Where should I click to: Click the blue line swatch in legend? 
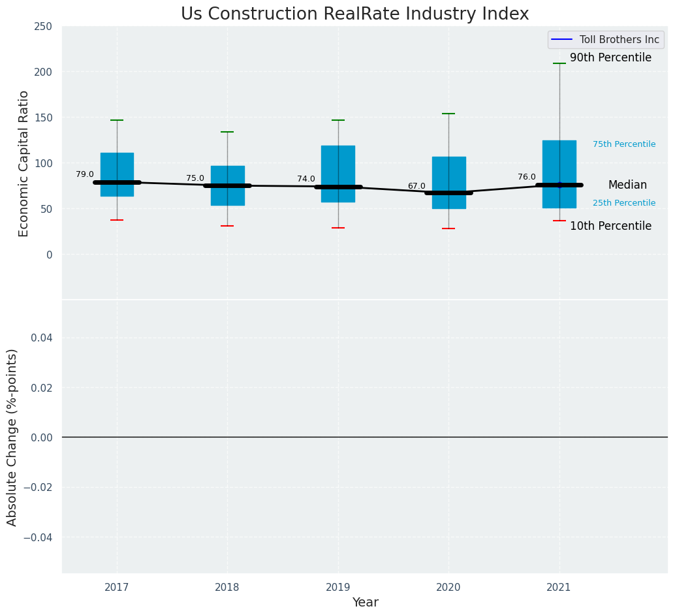[x=562, y=40]
